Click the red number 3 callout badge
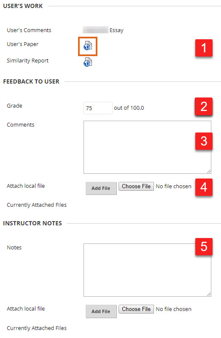Image resolution: width=221 pixels, height=338 pixels. [x=204, y=141]
